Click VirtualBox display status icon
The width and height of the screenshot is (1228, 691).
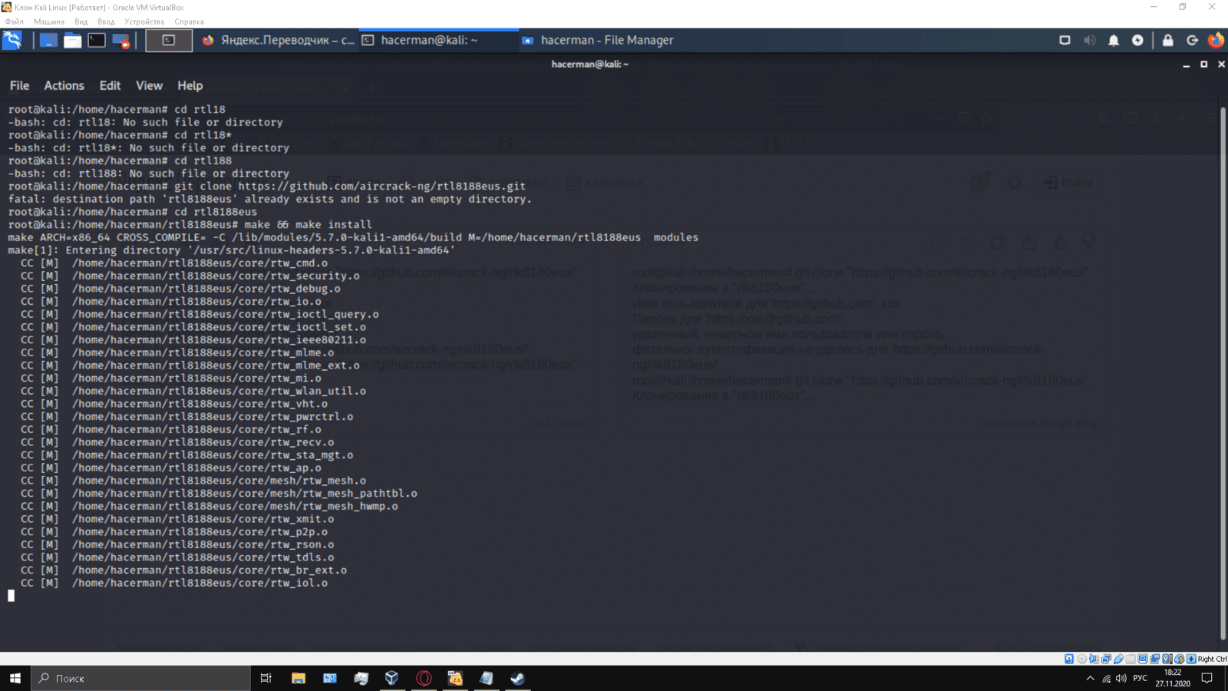(x=1143, y=659)
